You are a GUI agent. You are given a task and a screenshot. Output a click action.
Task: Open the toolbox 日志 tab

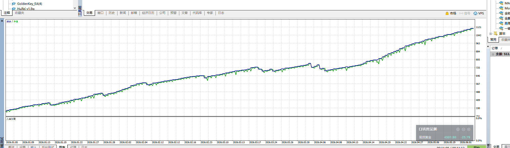tap(221, 13)
